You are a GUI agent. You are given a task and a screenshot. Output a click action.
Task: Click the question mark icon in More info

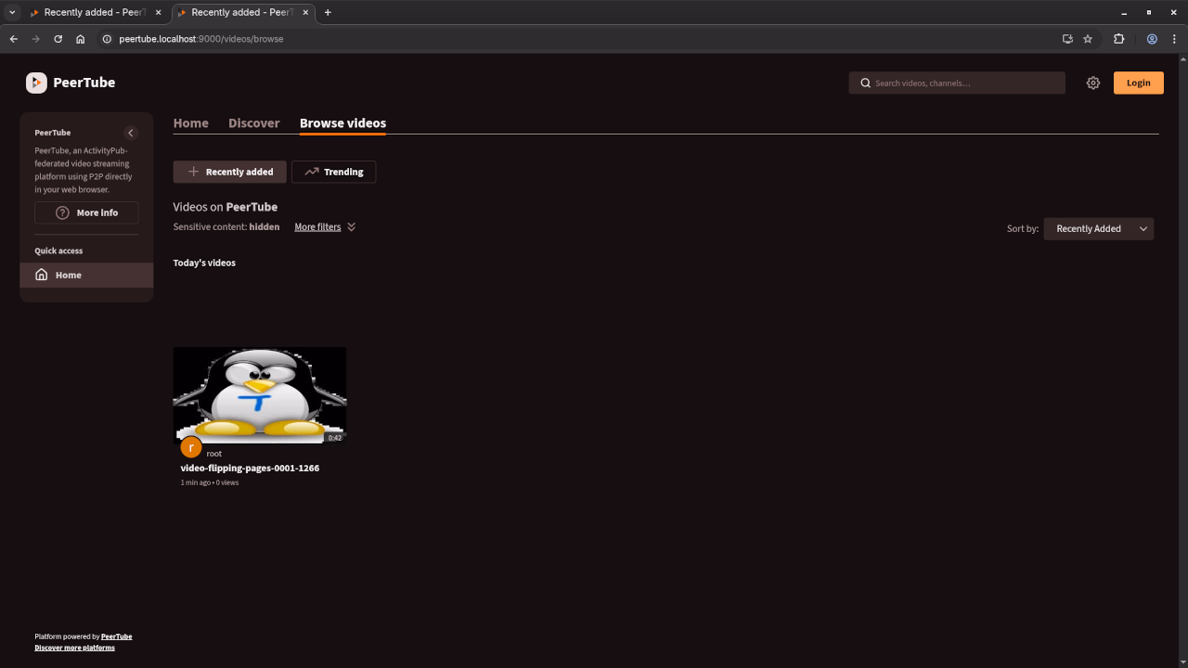coord(62,212)
